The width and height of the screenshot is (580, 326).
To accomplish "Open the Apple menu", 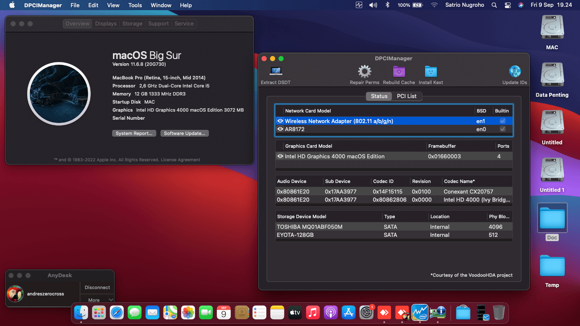I will 12,5.
